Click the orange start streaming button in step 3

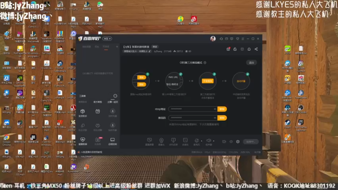[207, 81]
